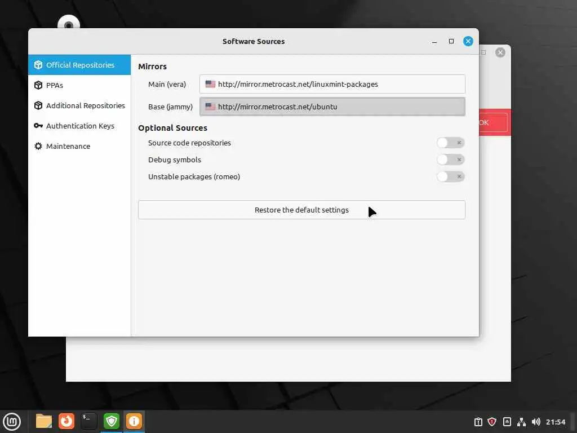Viewport: 577px width, 433px height.
Task: Click the Software Sources title bar text
Action: [254, 41]
